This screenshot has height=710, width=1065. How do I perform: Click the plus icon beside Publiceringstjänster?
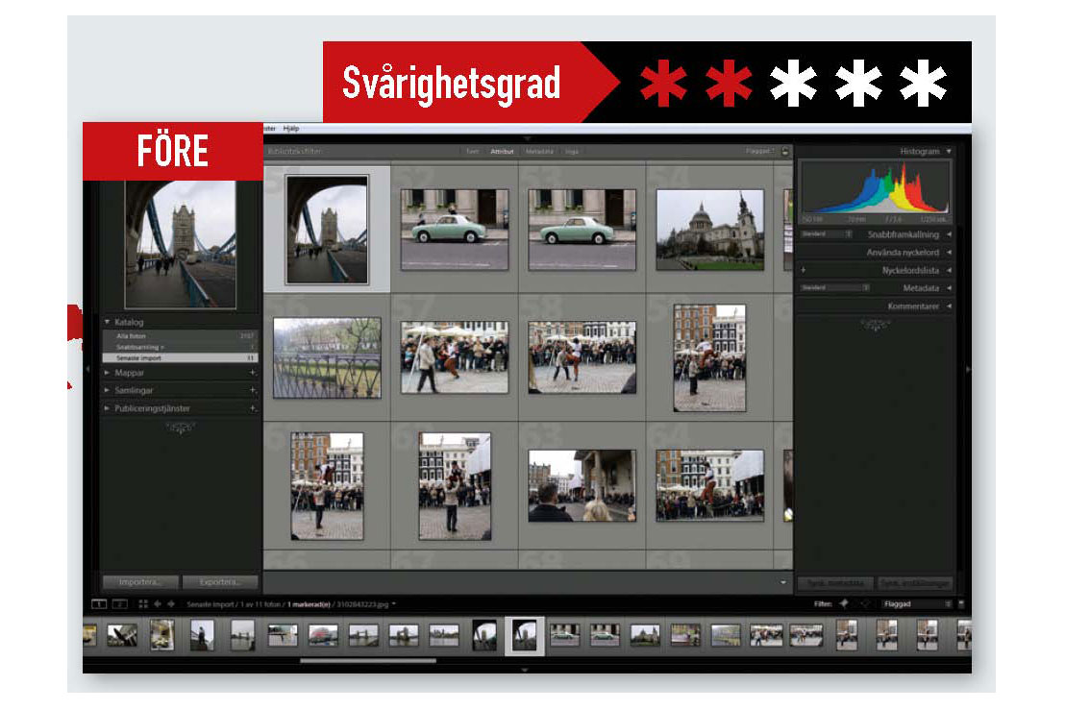point(252,408)
